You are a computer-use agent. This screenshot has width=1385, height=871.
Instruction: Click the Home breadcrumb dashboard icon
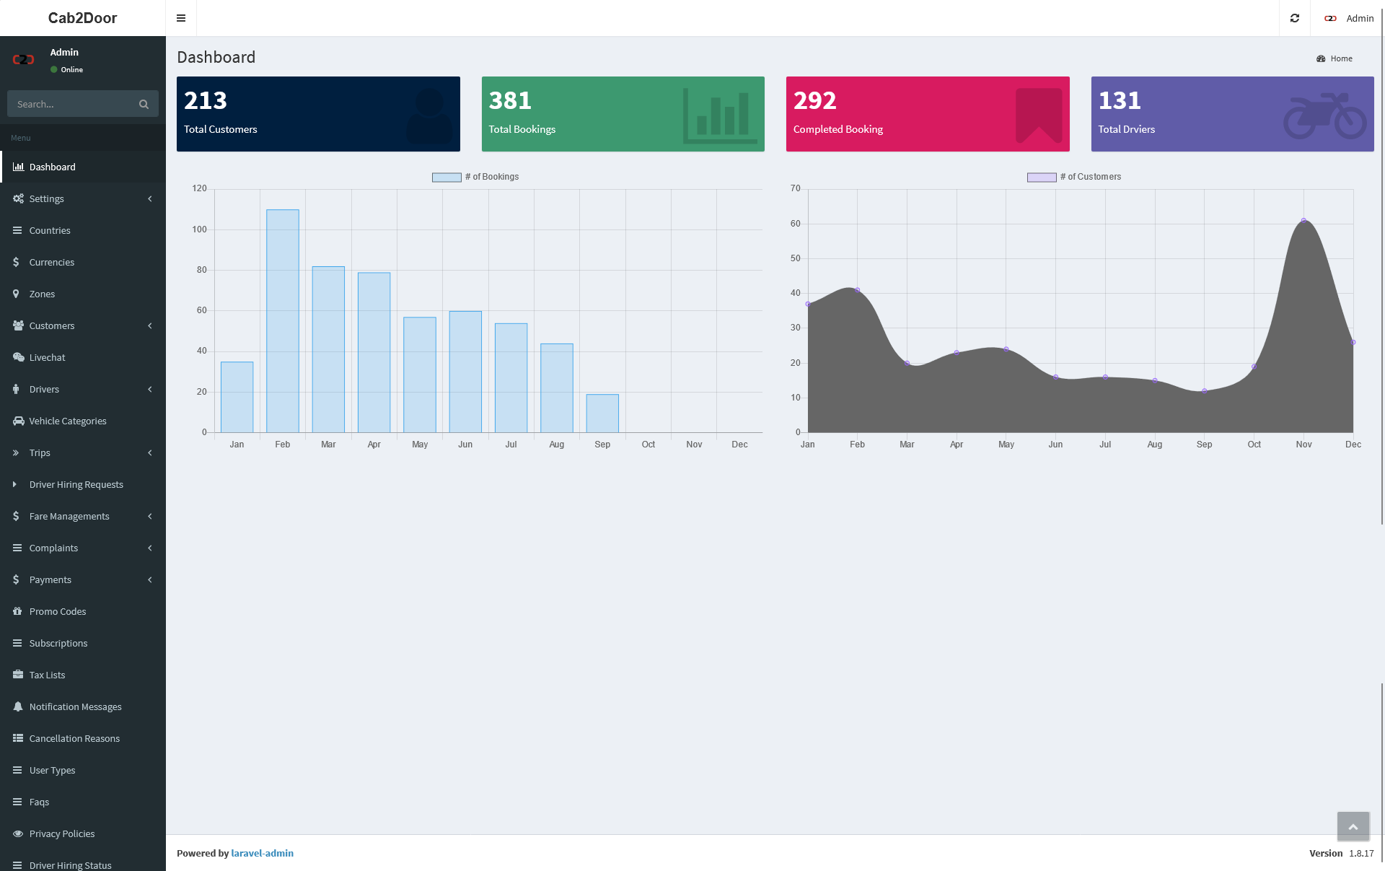pyautogui.click(x=1321, y=58)
